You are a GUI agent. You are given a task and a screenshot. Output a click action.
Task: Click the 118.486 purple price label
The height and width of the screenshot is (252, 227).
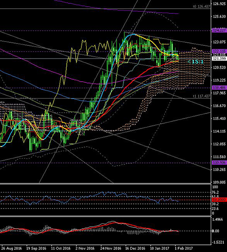(219, 88)
